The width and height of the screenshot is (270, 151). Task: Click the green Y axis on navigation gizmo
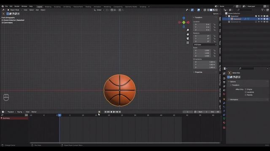[184, 22]
